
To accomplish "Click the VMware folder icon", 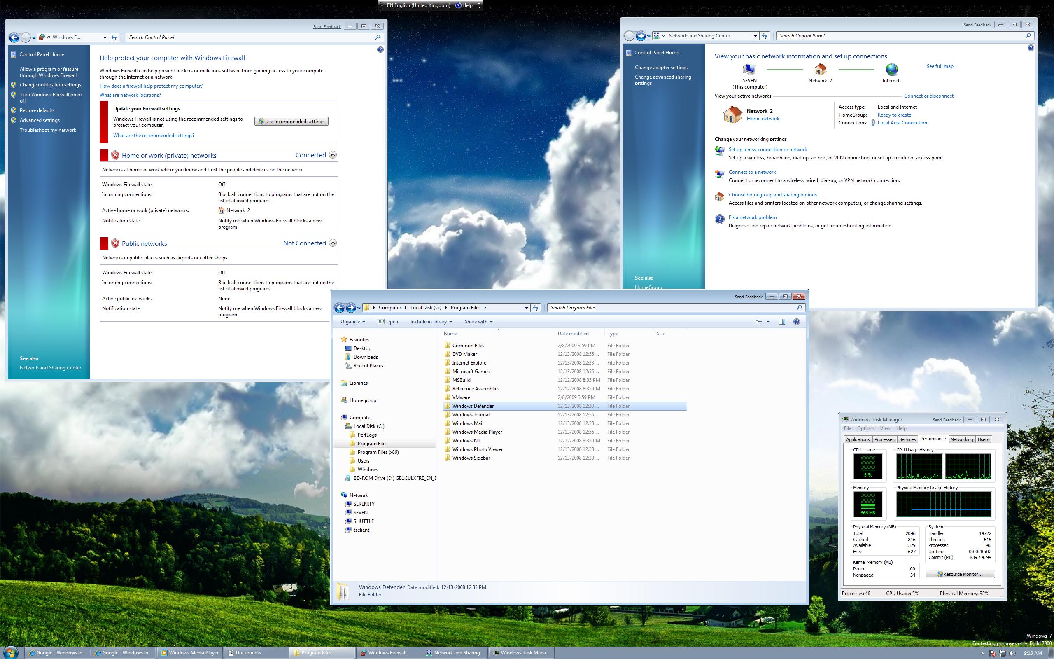I will coord(447,397).
